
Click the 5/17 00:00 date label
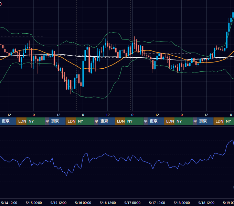pyautogui.click(x=132, y=203)
